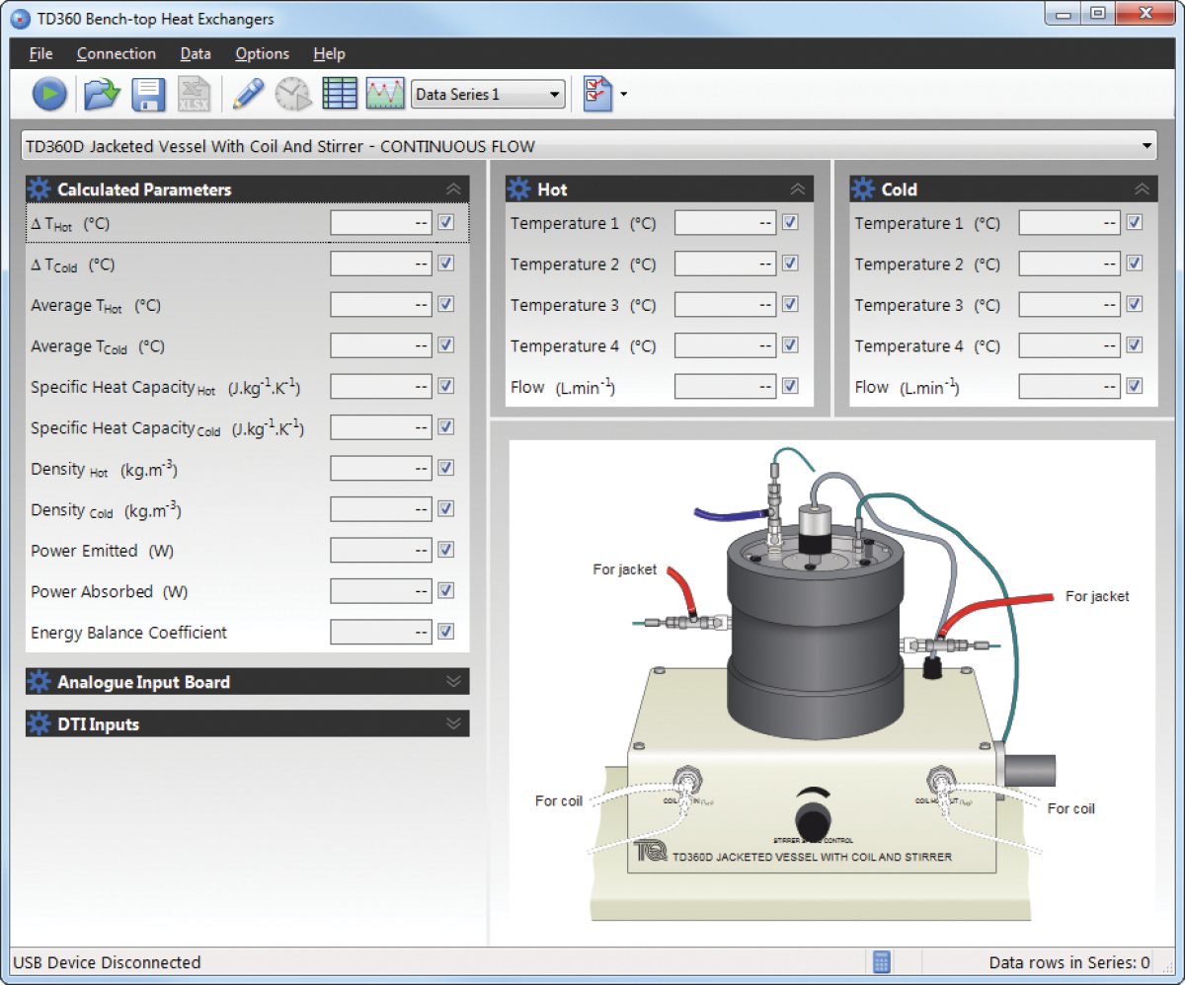Click the "Energy Balance Coefficient" label
This screenshot has height=985, width=1185.
coord(128,633)
